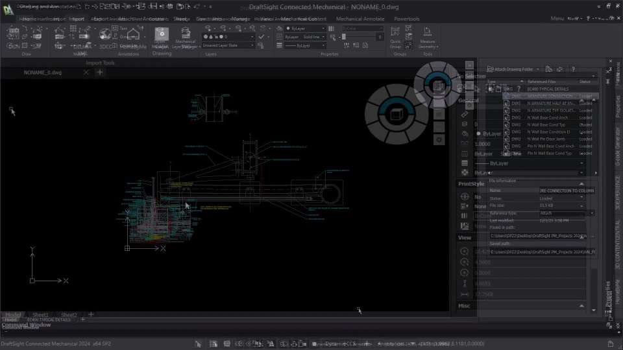Open the ByLayer Solid line style dropdown
The width and height of the screenshot is (623, 350).
(x=305, y=37)
